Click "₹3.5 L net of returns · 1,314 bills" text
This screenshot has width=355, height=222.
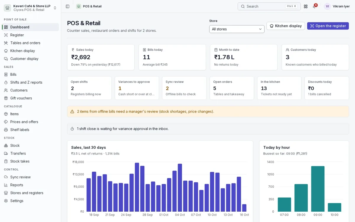95,154
